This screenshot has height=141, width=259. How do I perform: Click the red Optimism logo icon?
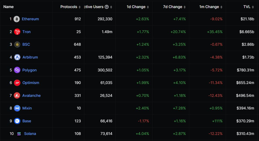click(17, 83)
